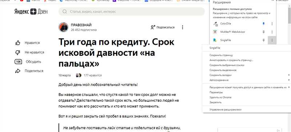This screenshot has width=291, height=132.
Task: Choose Закрепить in context menu
Action: coord(247,102)
